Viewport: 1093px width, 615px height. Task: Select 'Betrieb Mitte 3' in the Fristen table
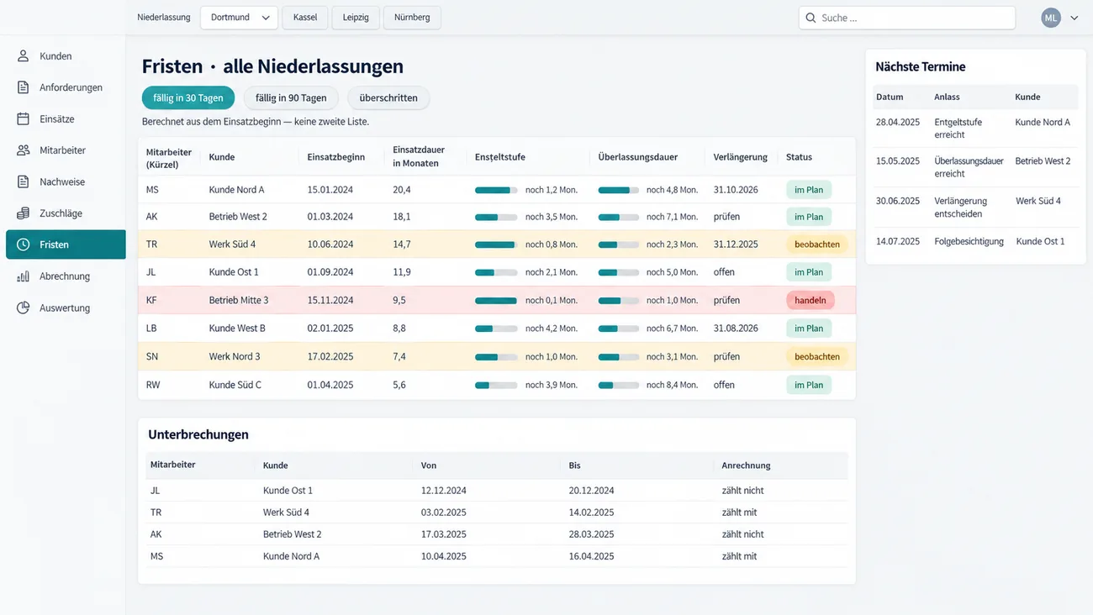[x=239, y=301]
